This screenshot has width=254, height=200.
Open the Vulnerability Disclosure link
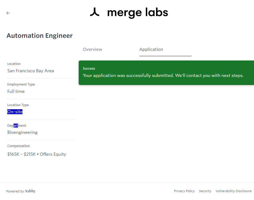pyautogui.click(x=233, y=191)
